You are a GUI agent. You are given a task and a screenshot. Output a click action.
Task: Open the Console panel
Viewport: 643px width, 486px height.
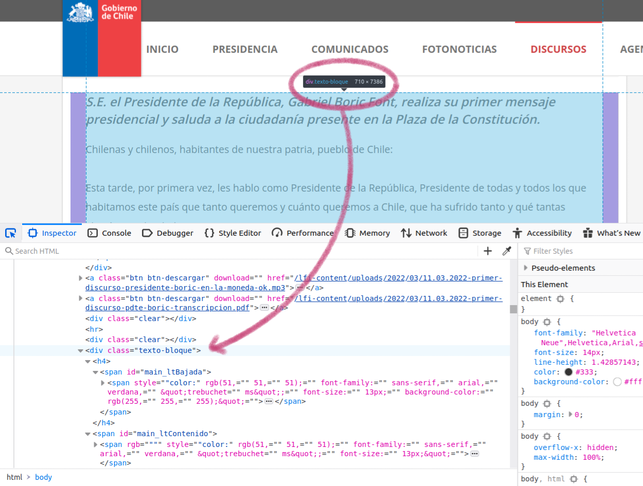[x=110, y=233]
